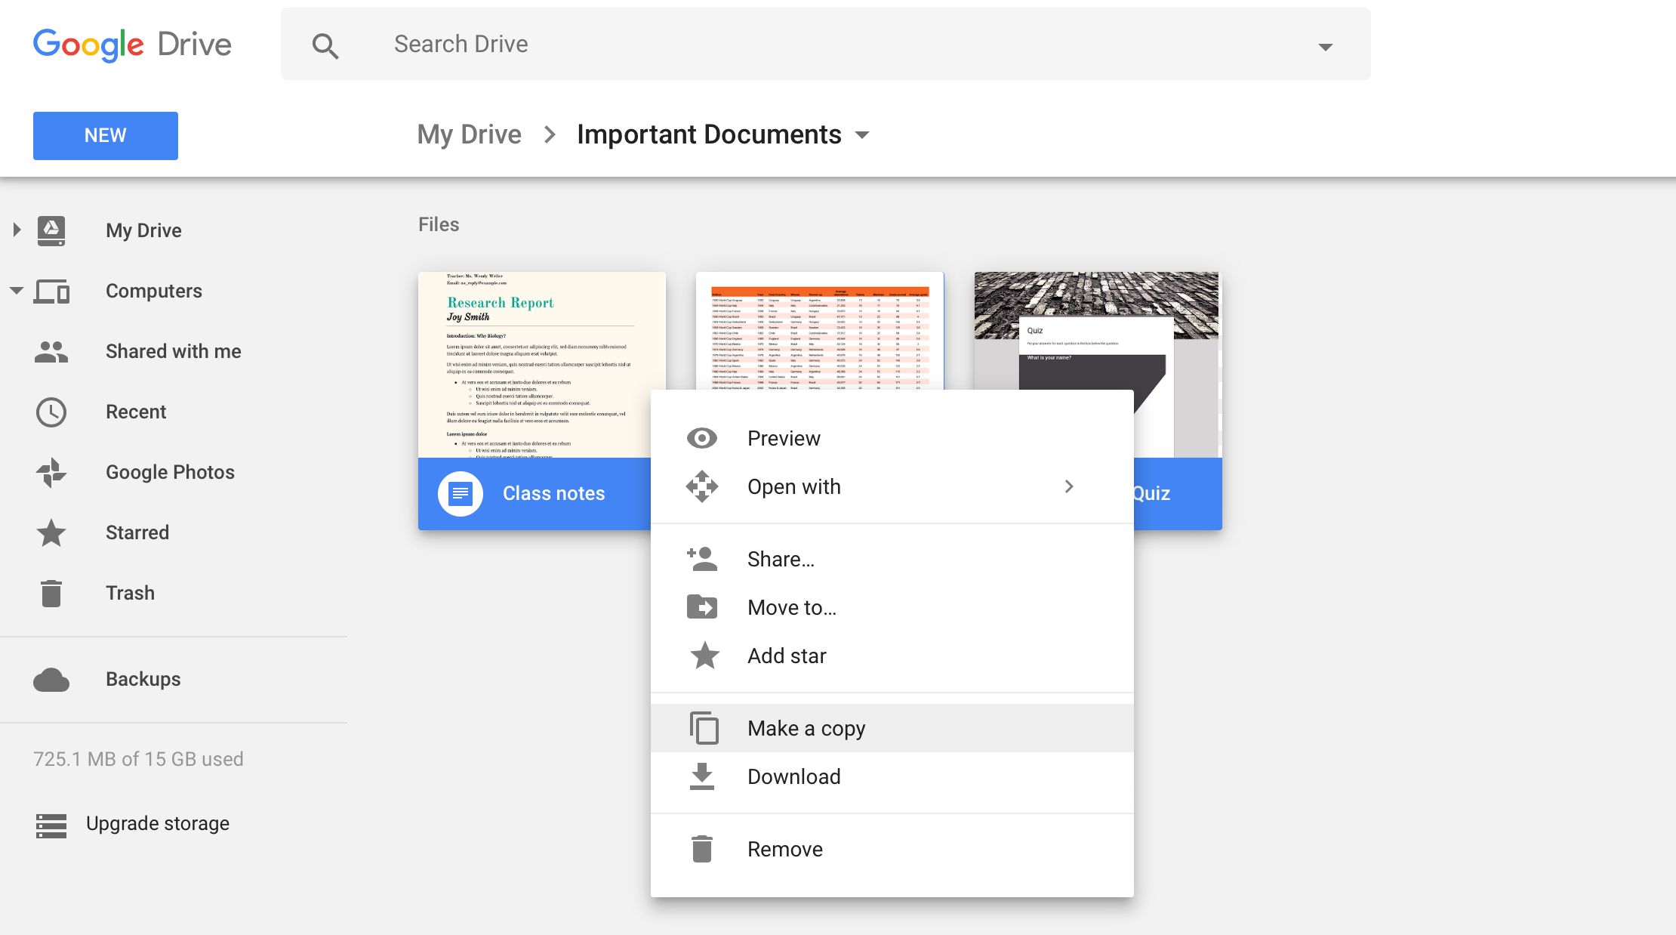
Task: Click the Move to icon in context menu
Action: [x=702, y=606]
